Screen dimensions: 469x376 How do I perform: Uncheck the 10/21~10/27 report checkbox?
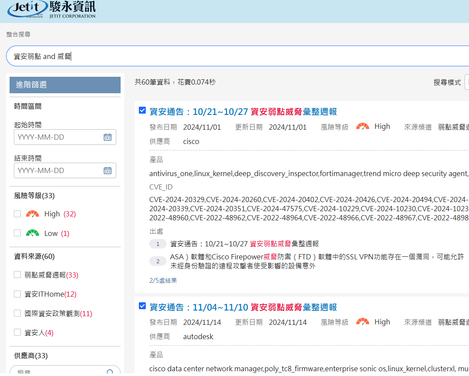142,110
